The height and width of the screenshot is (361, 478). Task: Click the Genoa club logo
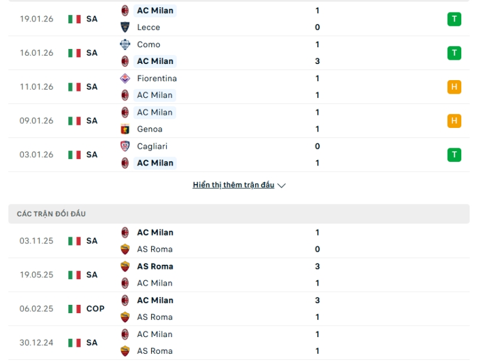point(124,129)
